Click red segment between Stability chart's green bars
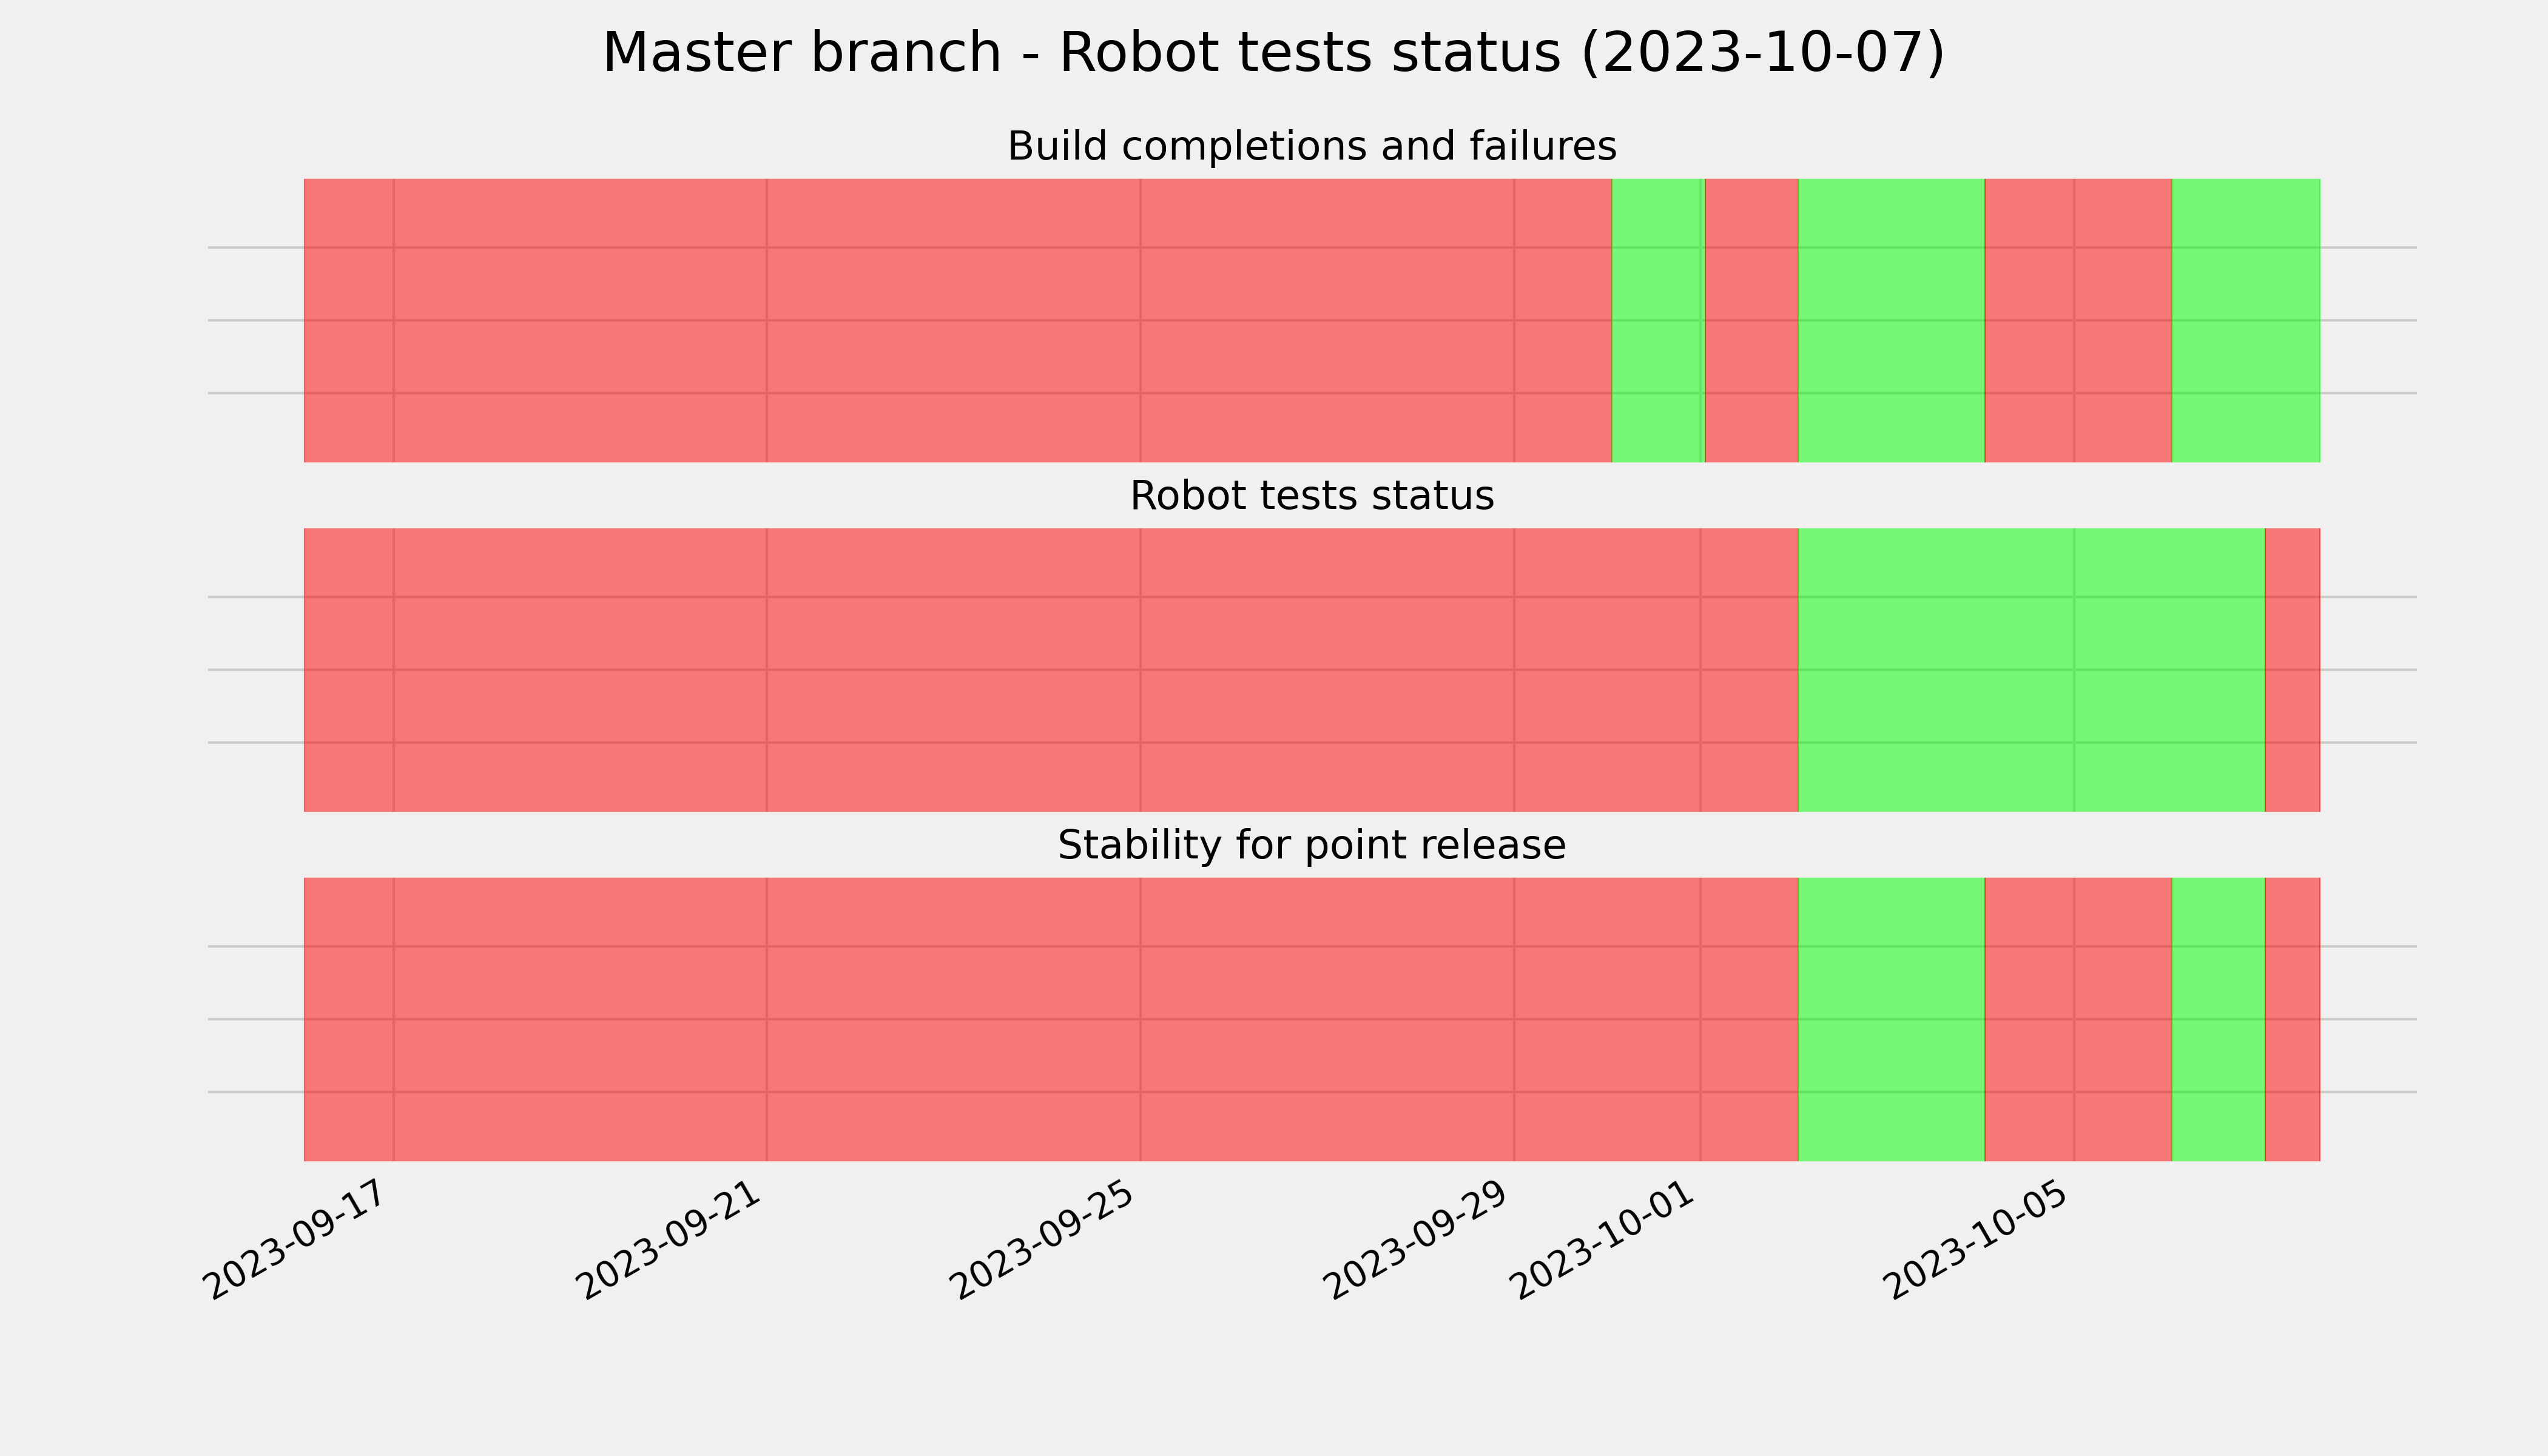The height and width of the screenshot is (1456, 2548). [2078, 1019]
